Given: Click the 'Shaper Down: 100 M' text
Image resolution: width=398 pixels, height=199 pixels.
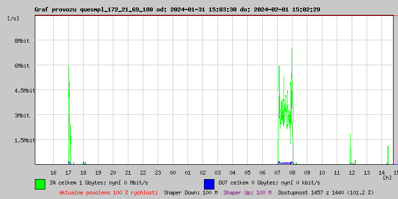Looking at the screenshot, I should [x=191, y=193].
